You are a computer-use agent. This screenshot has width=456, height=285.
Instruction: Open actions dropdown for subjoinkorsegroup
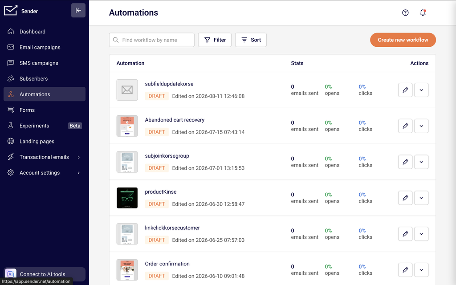click(x=421, y=162)
